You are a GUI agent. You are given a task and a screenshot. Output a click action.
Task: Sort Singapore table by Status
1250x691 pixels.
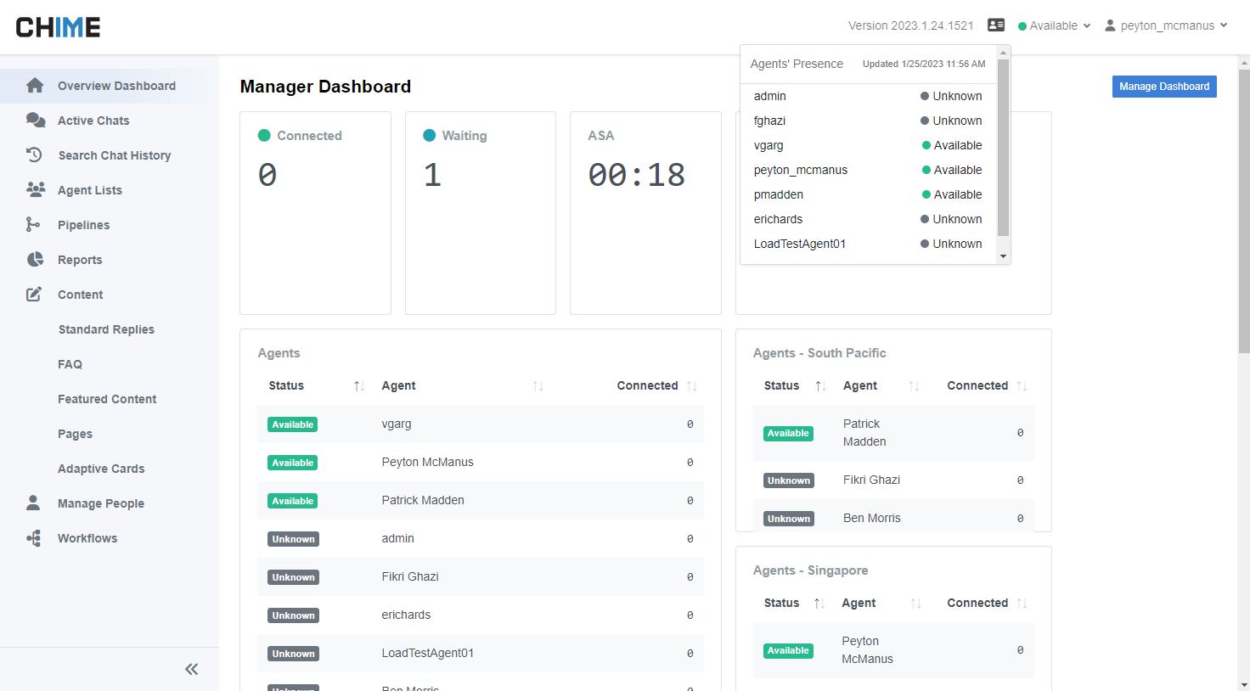coord(819,604)
